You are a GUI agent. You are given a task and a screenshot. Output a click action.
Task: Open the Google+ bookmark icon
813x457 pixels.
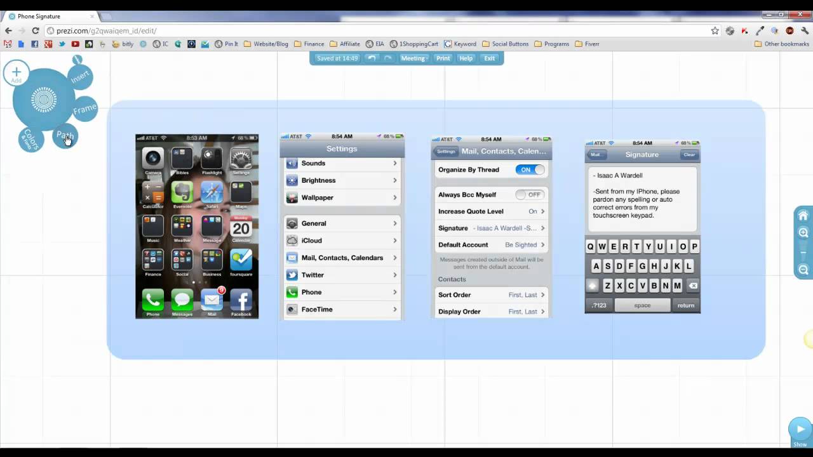pyautogui.click(x=48, y=44)
